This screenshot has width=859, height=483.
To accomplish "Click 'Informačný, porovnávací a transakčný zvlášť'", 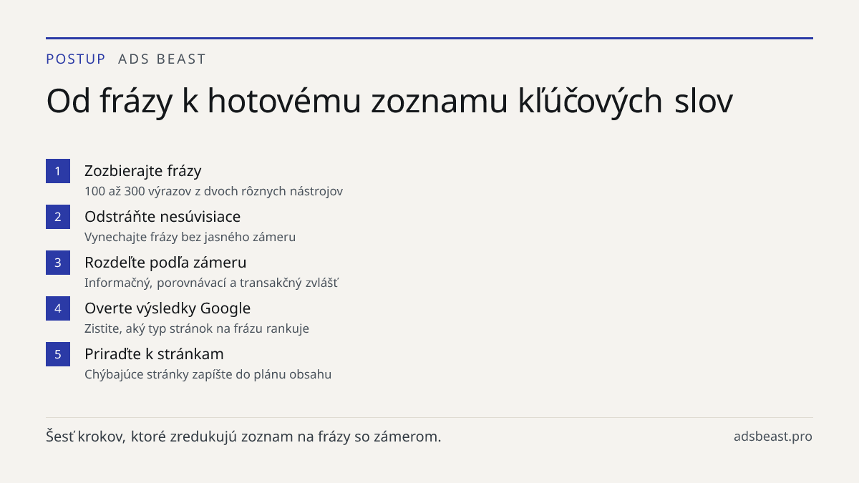I will (211, 283).
